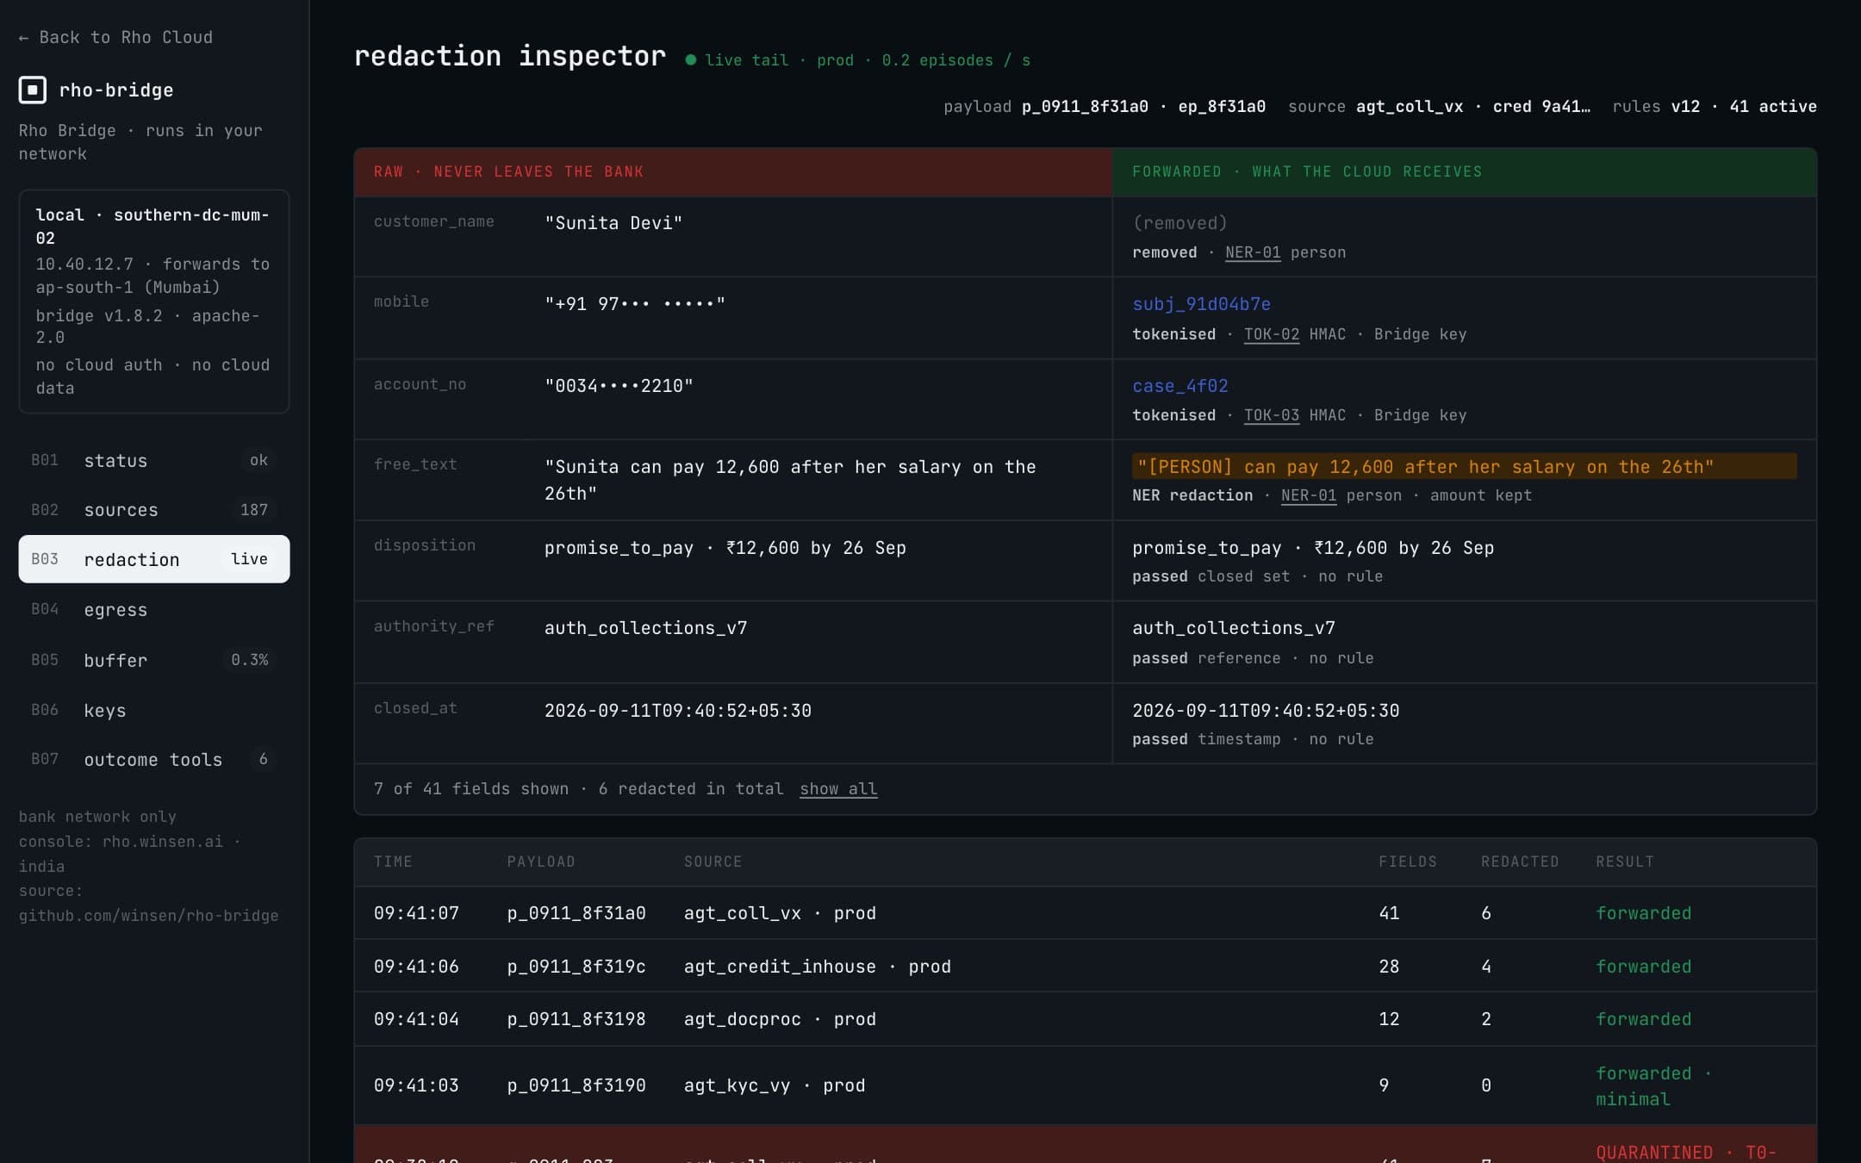The width and height of the screenshot is (1861, 1163).
Task: Click the RESULT column header
Action: [x=1624, y=861]
